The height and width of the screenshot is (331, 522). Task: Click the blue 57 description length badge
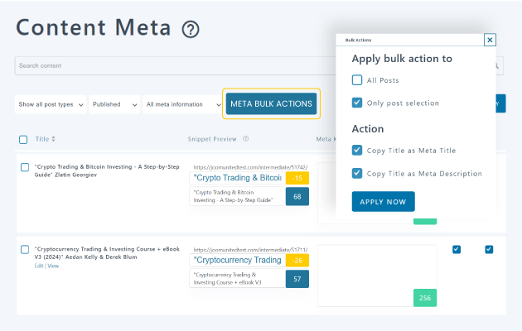click(x=297, y=279)
